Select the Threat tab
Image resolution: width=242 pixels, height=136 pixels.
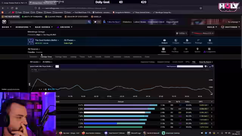tap(82, 57)
